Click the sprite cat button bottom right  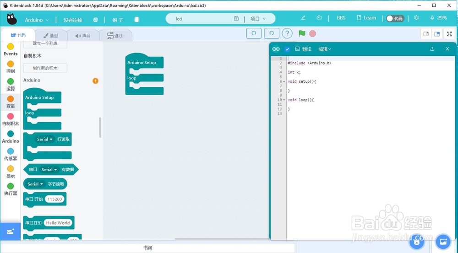point(417,241)
